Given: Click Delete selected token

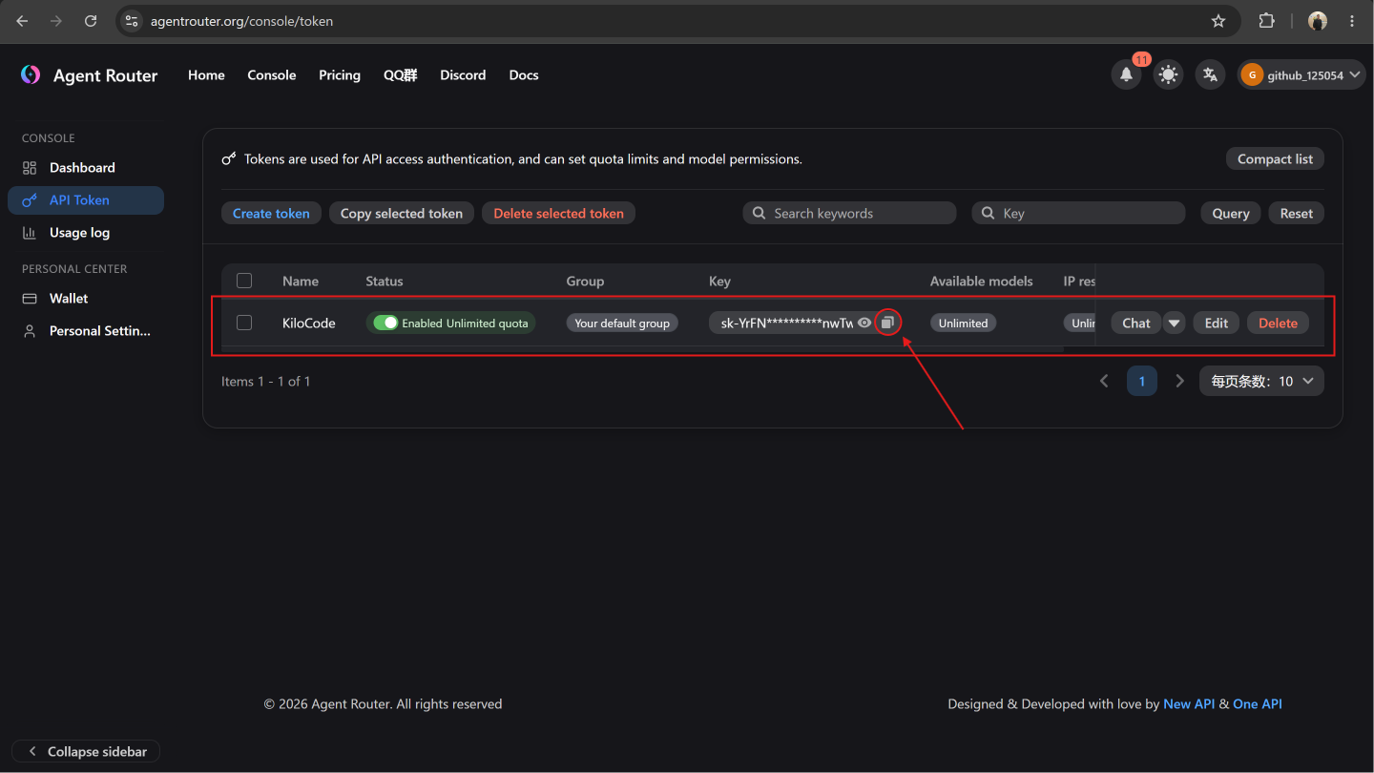Looking at the screenshot, I should (x=558, y=213).
